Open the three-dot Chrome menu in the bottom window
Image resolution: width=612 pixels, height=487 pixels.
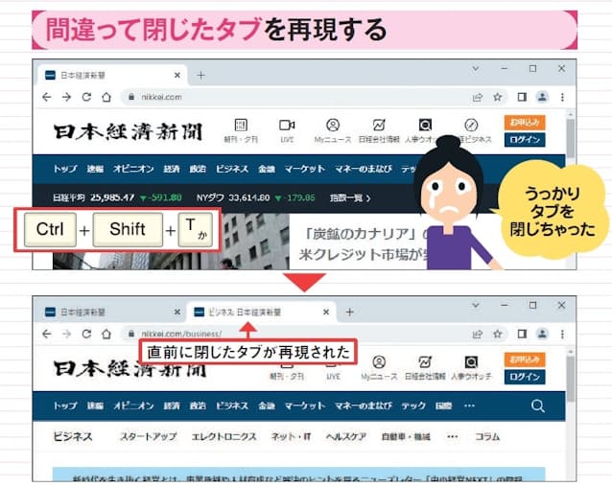pos(562,334)
